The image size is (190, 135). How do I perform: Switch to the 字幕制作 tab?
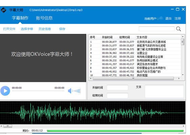tap(20, 18)
